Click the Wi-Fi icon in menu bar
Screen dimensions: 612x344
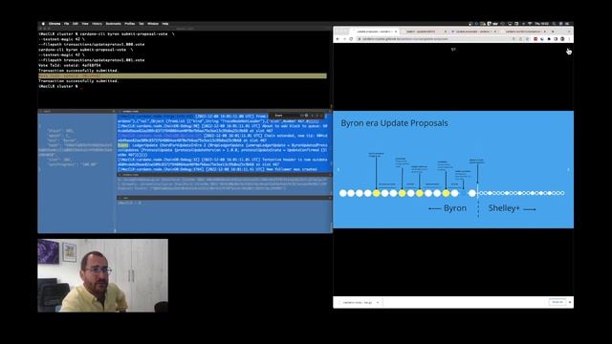coord(530,24)
